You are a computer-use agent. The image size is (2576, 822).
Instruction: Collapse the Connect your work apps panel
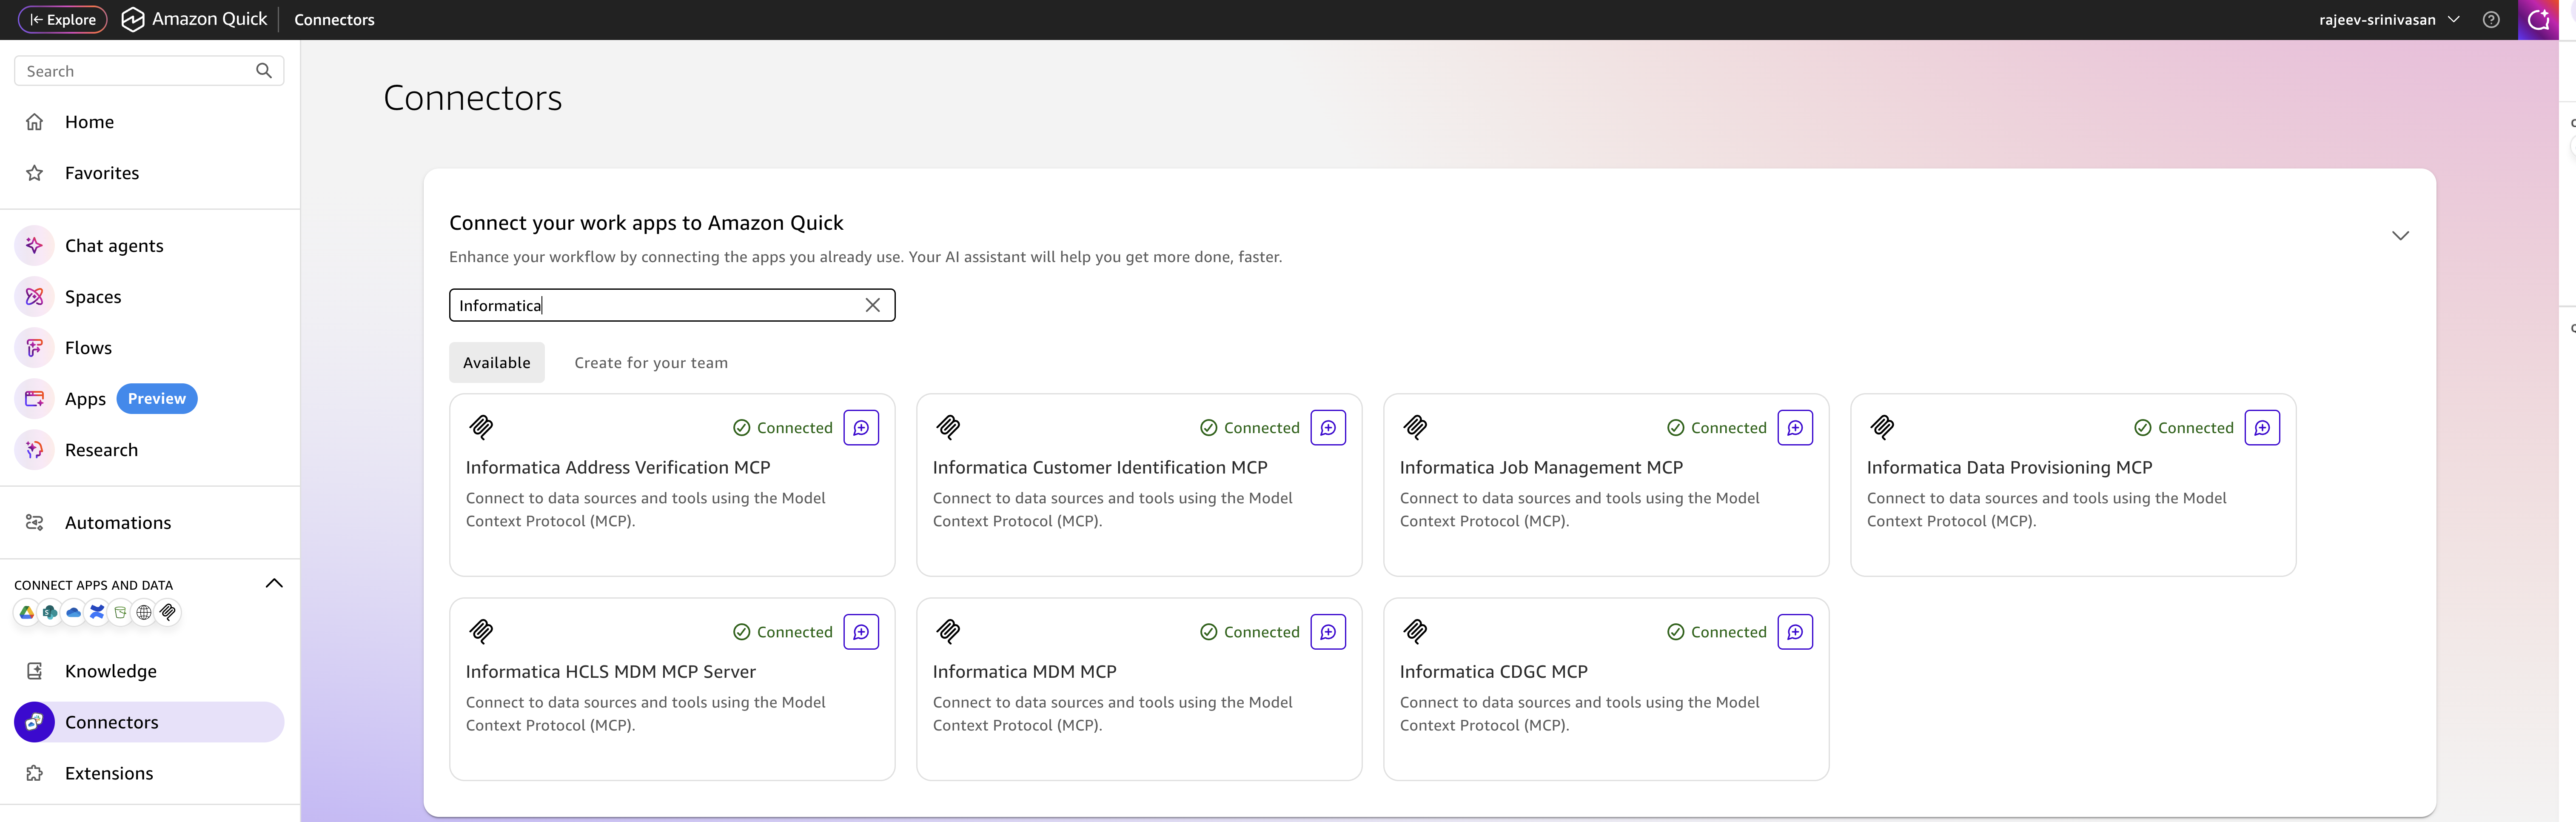coord(2400,235)
